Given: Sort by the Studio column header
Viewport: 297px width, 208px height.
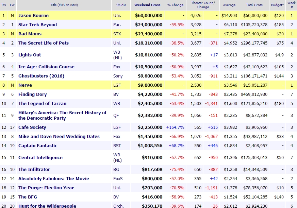Looking at the screenshot, I should point(121,5).
